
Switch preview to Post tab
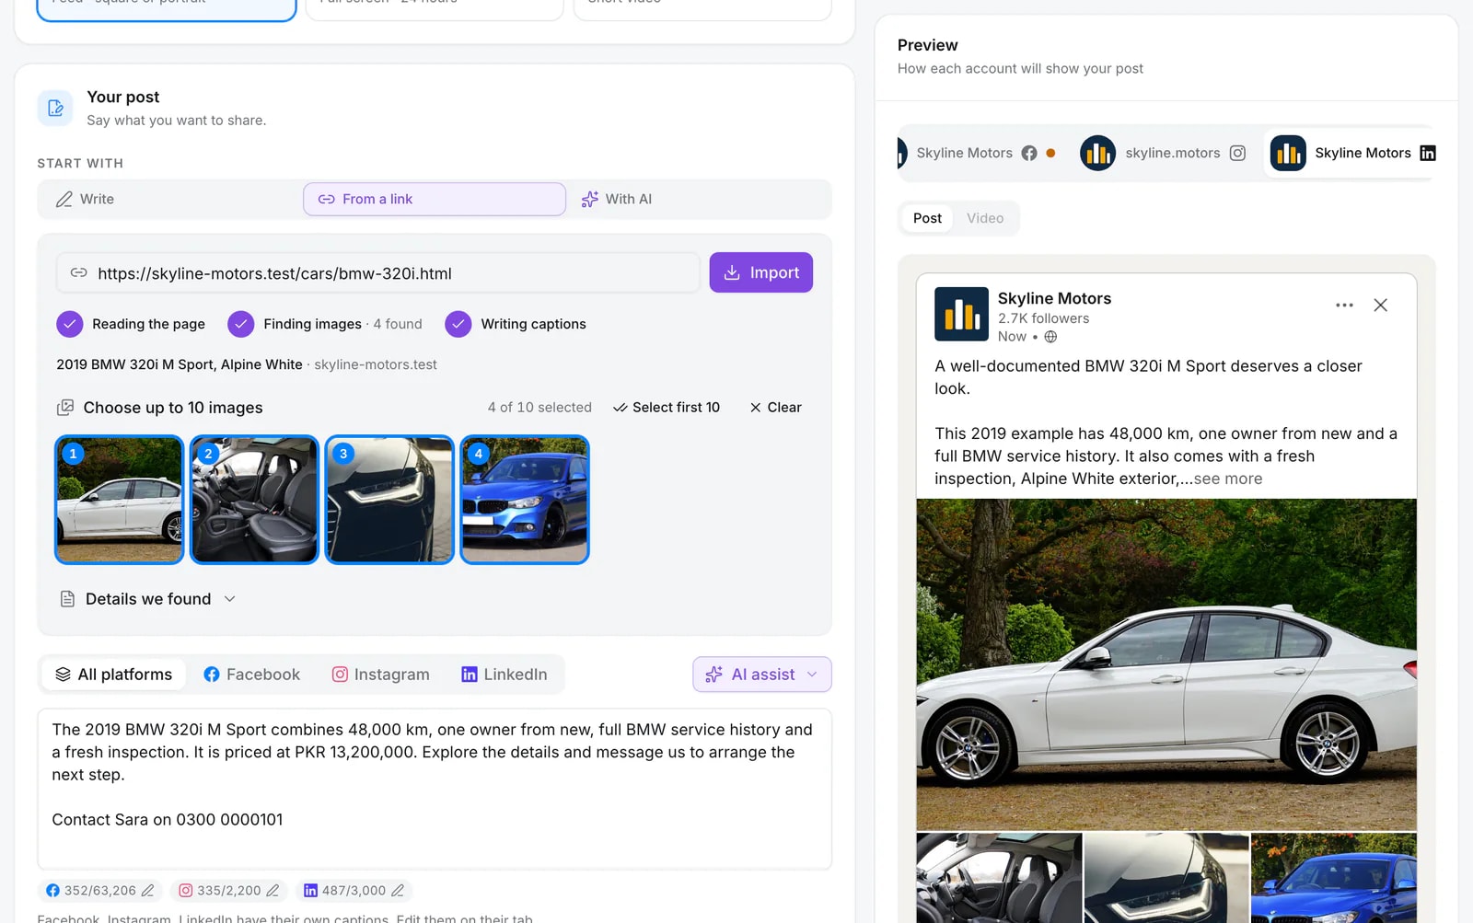927,218
